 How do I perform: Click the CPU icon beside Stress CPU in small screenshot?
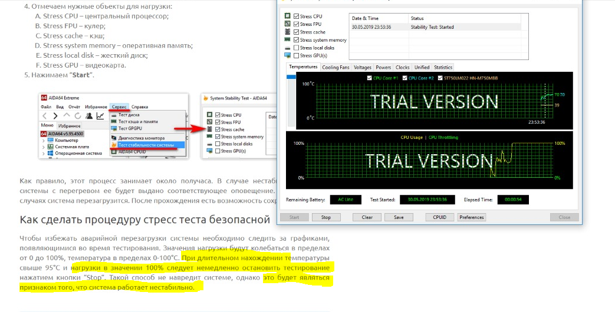point(209,115)
